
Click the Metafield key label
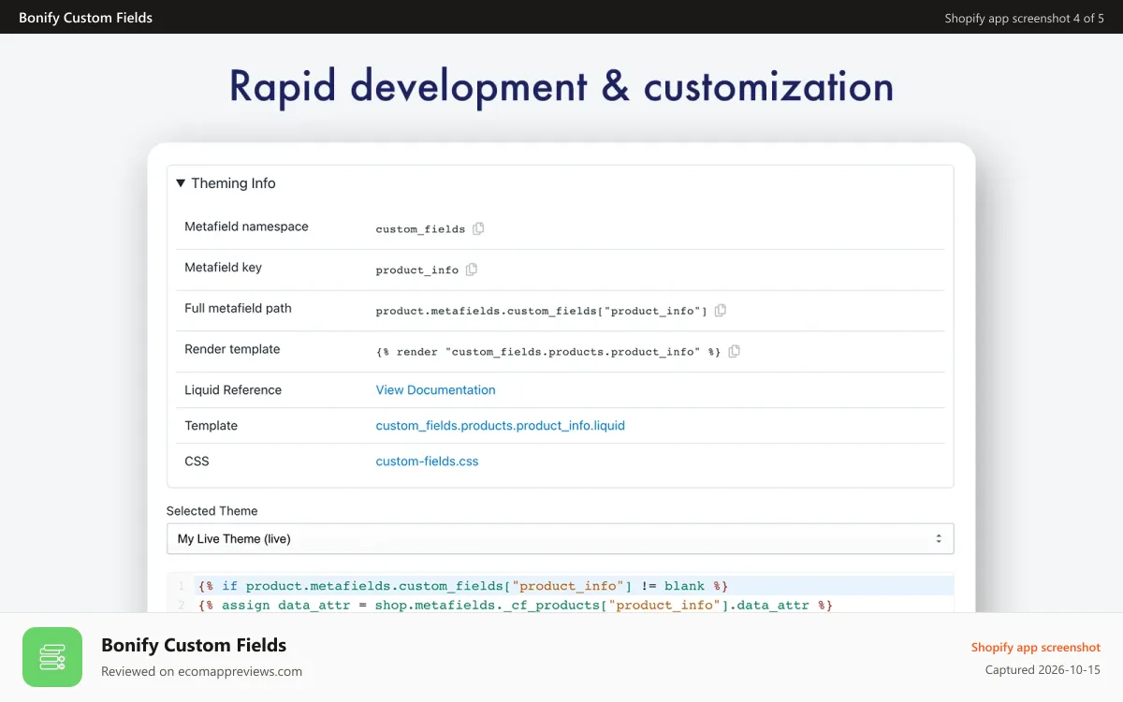click(x=223, y=268)
